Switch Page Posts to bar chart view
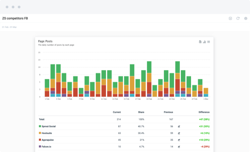The image size is (250, 152). click(x=204, y=42)
